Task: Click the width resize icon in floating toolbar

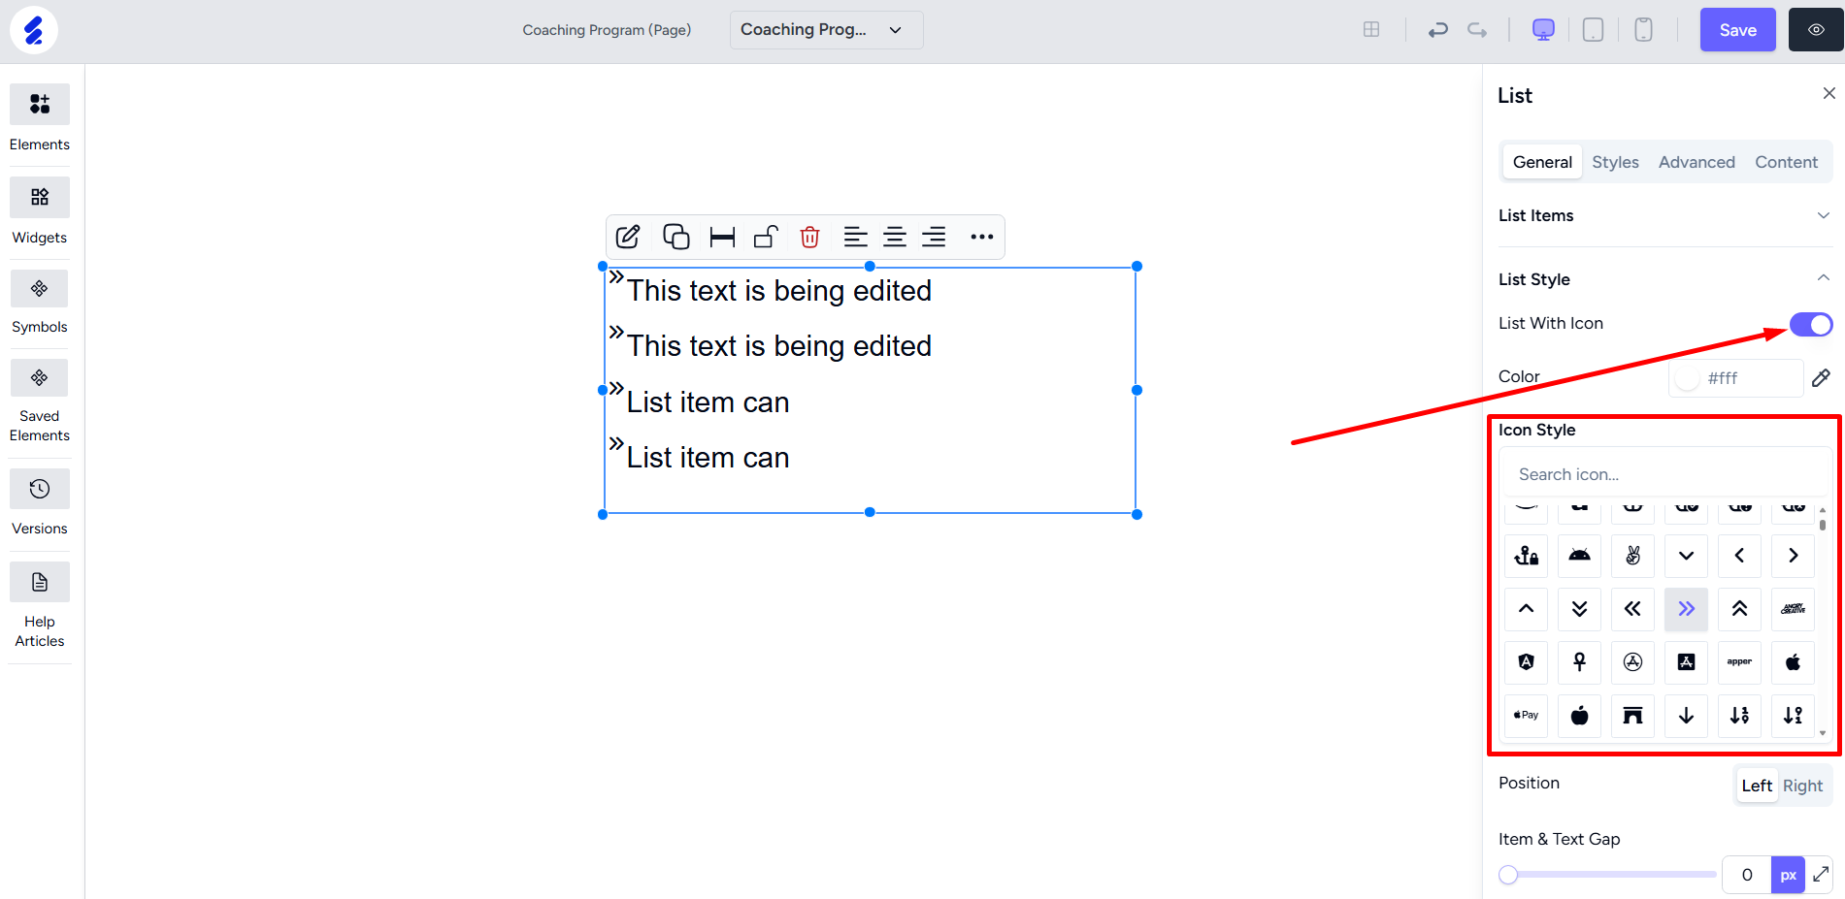Action: (722, 237)
